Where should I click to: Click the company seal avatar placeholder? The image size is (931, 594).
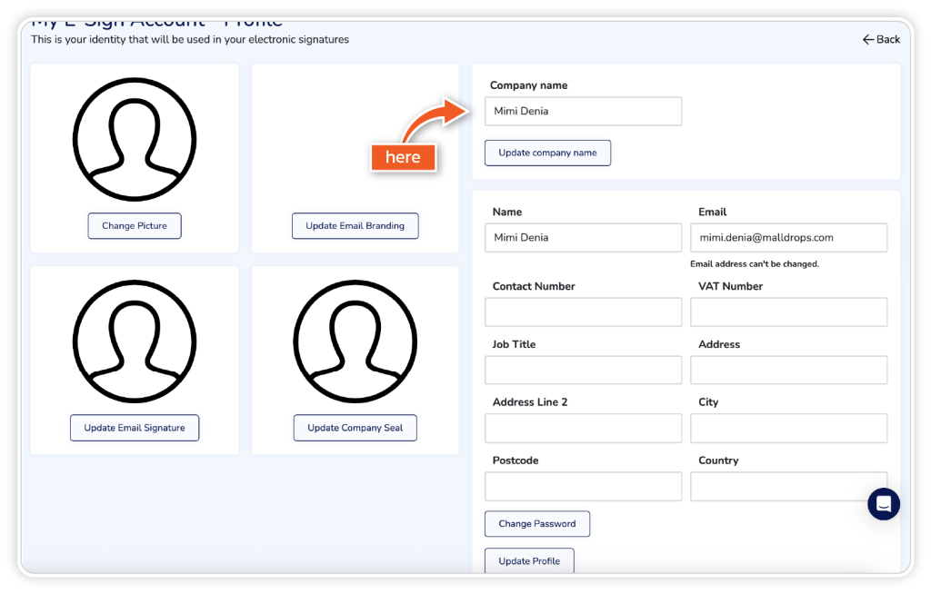pyautogui.click(x=355, y=342)
